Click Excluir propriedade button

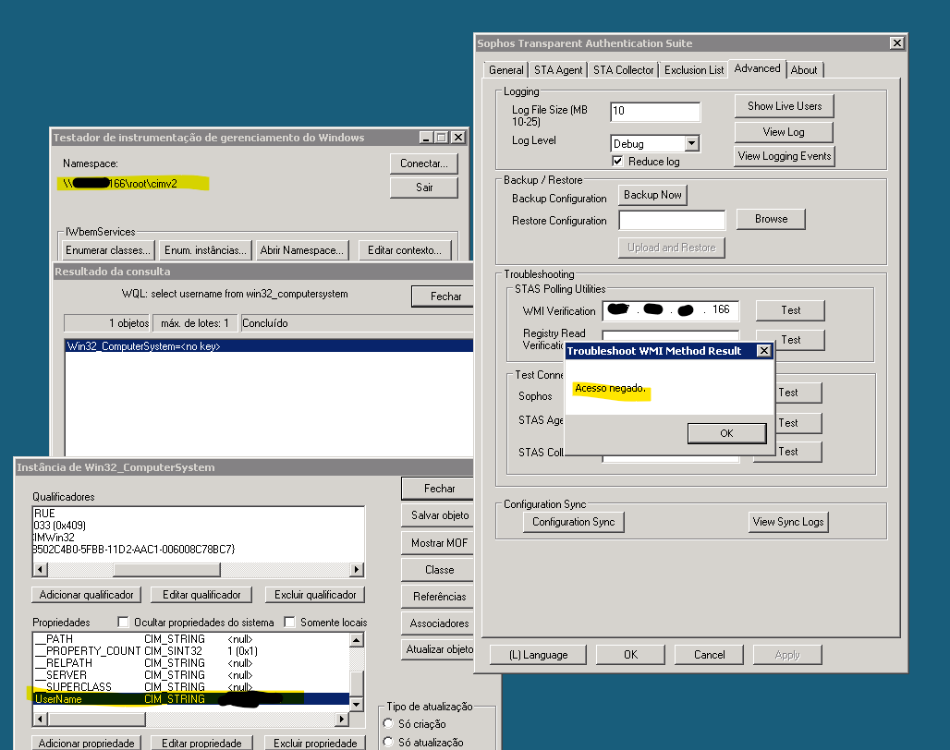[315, 744]
